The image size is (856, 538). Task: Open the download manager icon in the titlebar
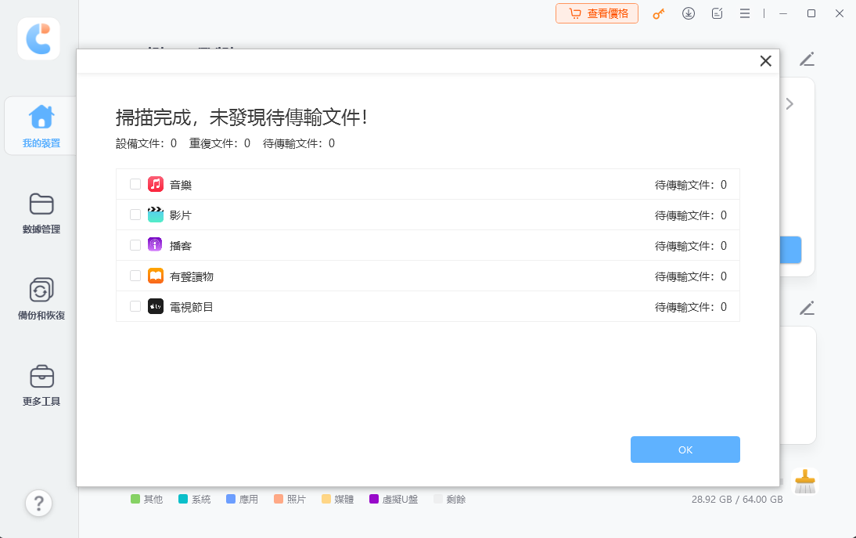point(689,13)
